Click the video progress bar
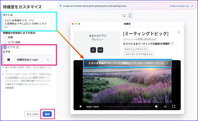 click(127, 106)
